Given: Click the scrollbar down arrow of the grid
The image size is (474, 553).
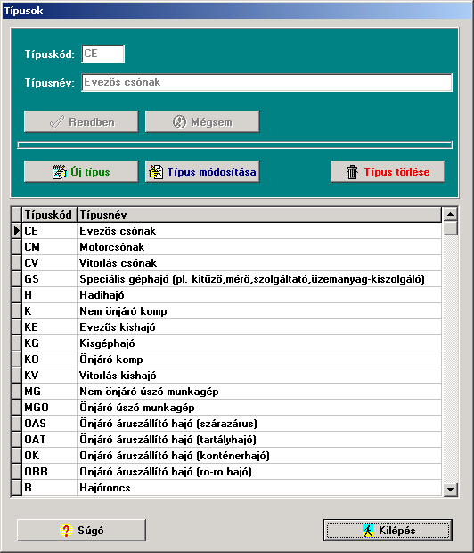Looking at the screenshot, I should [450, 489].
